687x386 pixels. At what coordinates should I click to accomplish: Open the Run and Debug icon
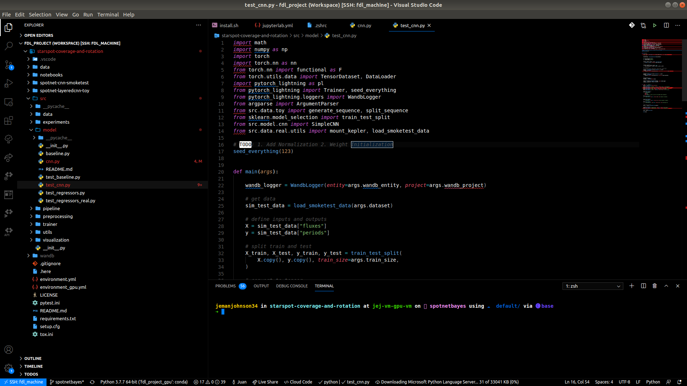coord(9,83)
